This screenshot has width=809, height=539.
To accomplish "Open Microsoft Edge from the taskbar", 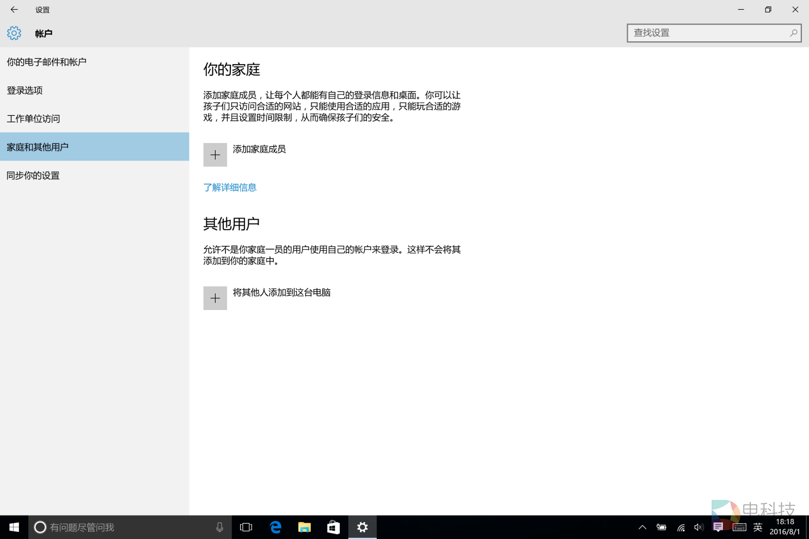I will tap(275, 527).
